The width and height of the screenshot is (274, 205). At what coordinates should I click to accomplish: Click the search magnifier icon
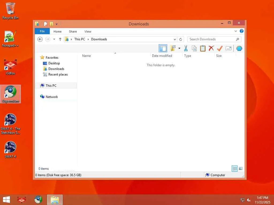[238, 39]
